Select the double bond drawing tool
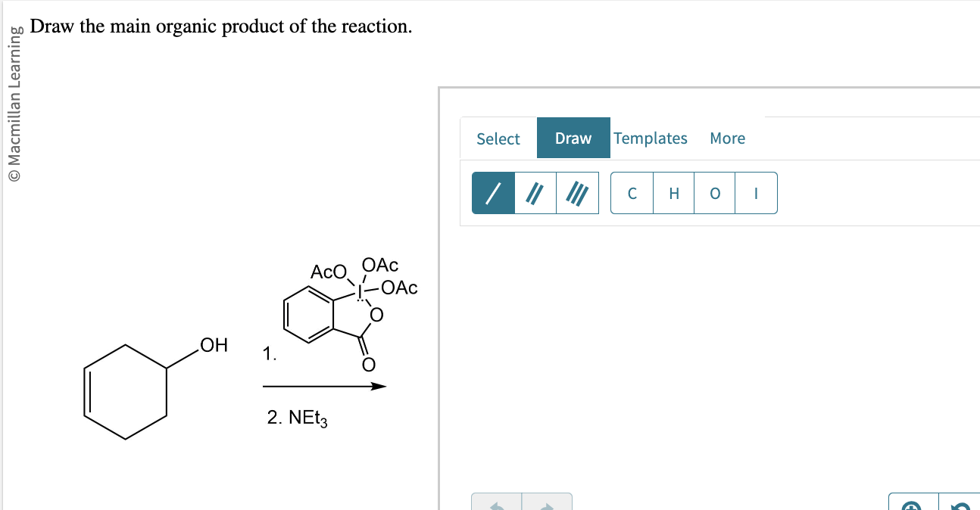 535,193
